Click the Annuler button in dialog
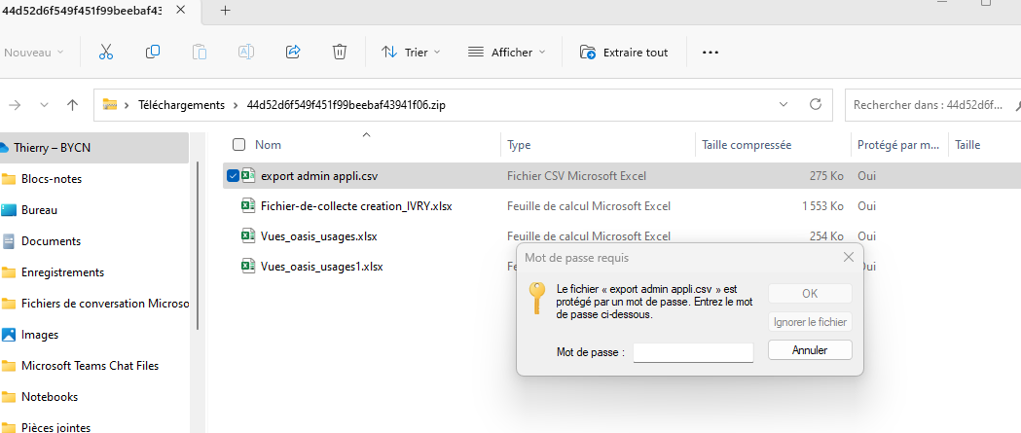Image resolution: width=1021 pixels, height=433 pixels. 810,349
